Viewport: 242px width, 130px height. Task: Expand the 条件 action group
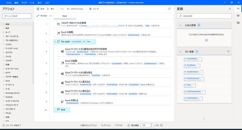[x=4, y=28]
